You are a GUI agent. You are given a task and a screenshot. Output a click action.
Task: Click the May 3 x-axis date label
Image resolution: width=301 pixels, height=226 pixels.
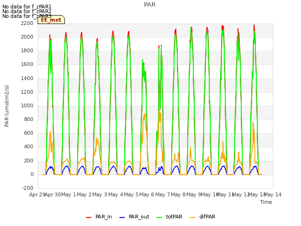(100, 194)
